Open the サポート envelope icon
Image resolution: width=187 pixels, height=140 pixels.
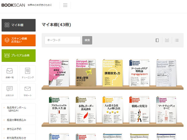point(27,91)
